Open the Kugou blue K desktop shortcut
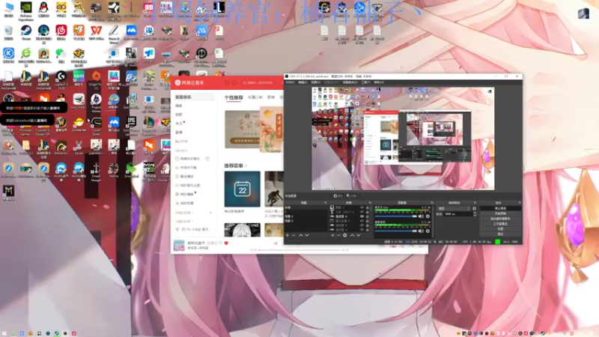 (8, 55)
